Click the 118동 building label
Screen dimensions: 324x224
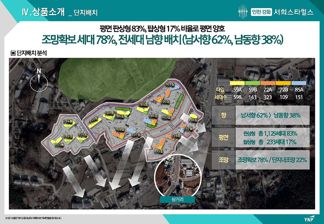click(193, 120)
